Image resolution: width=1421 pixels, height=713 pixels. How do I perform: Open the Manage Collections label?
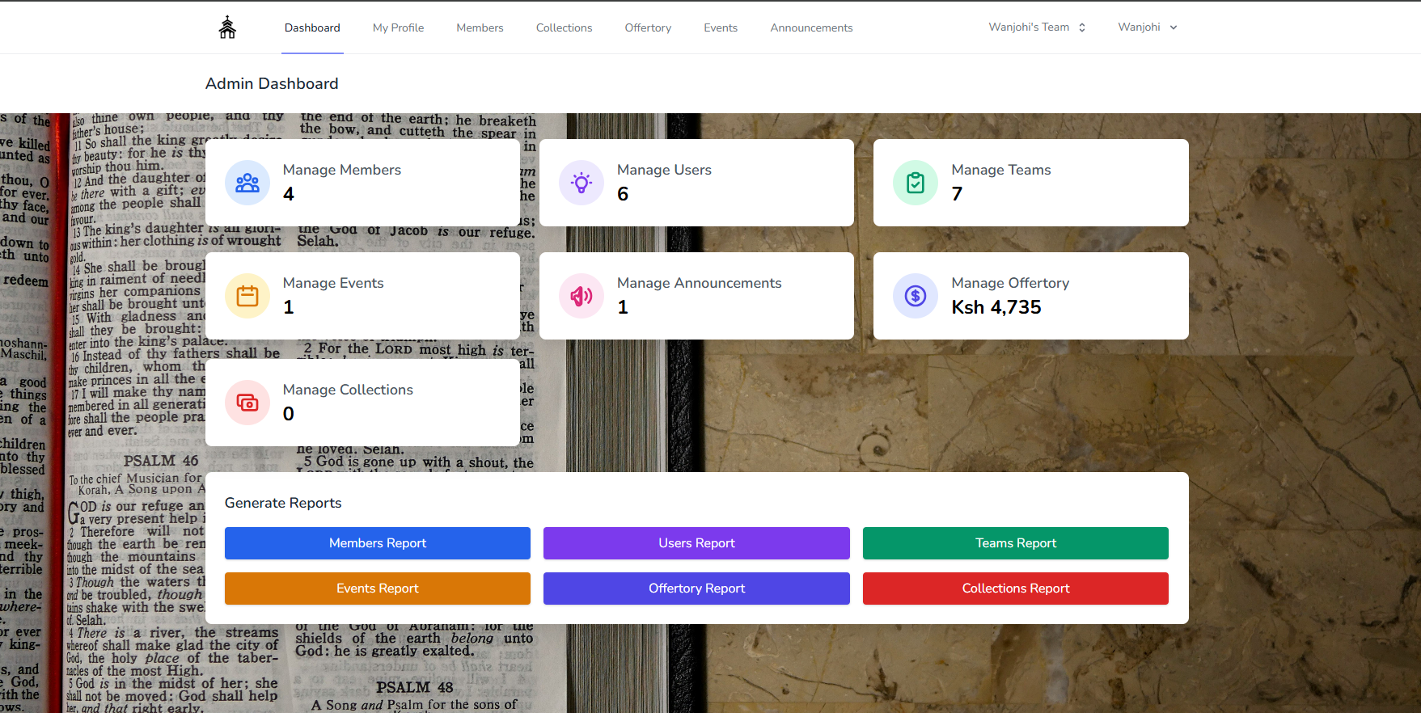coord(348,390)
